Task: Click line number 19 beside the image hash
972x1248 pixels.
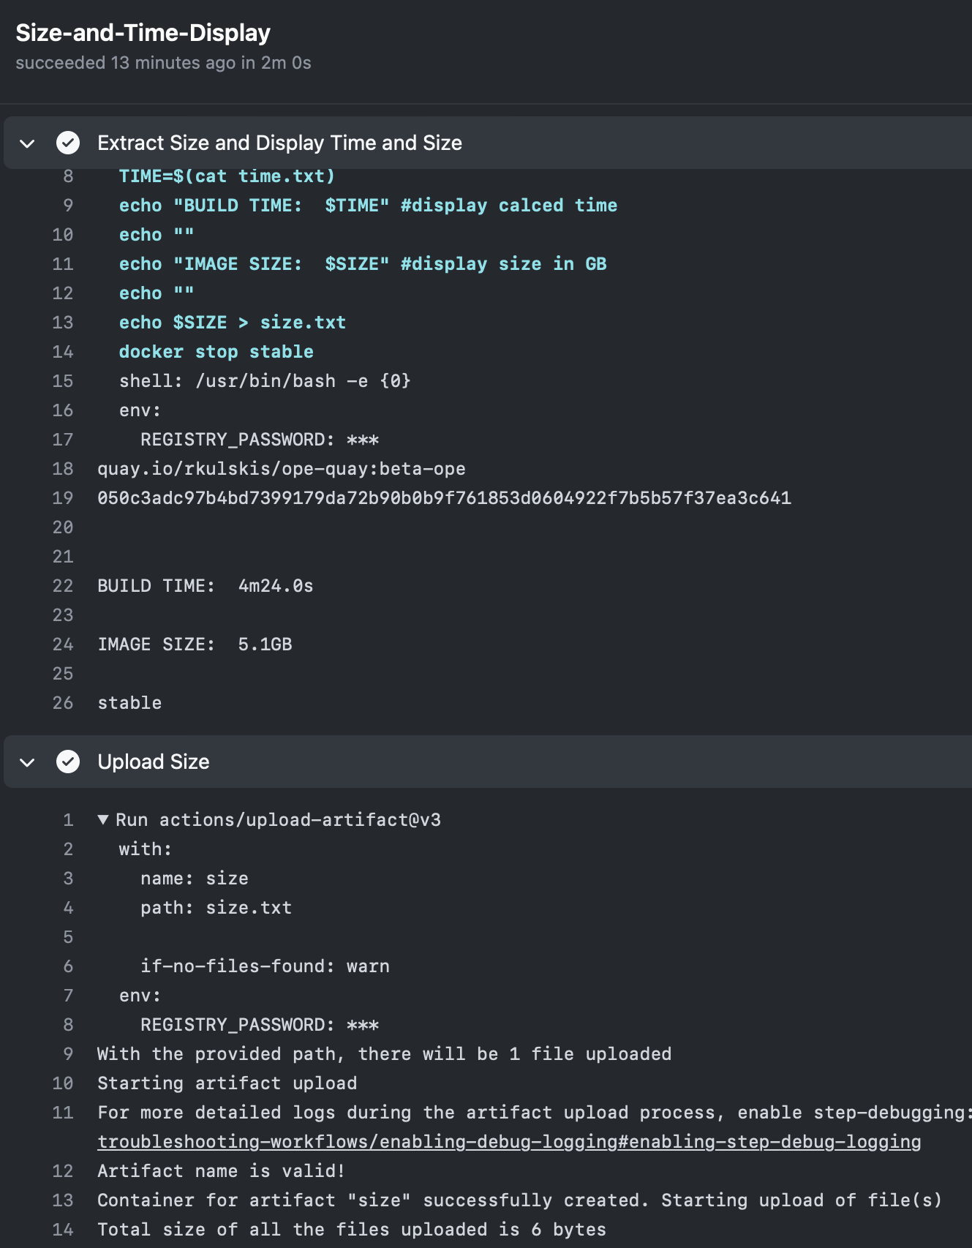Action: [x=63, y=498]
